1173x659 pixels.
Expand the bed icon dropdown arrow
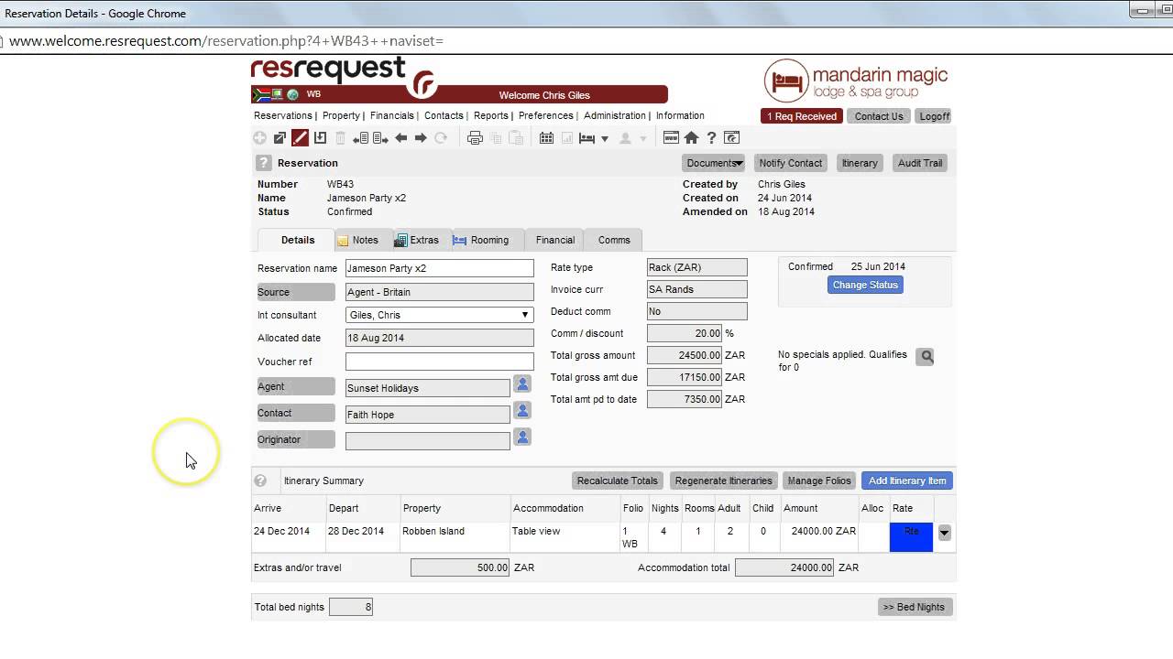tap(605, 139)
